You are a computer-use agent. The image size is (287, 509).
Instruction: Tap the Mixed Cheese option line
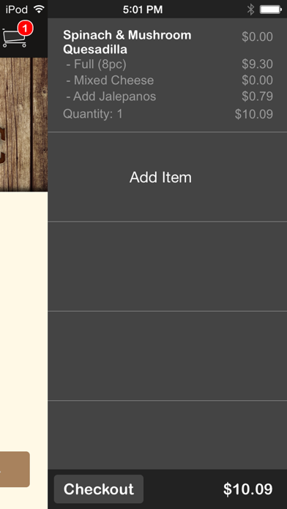[x=110, y=80]
